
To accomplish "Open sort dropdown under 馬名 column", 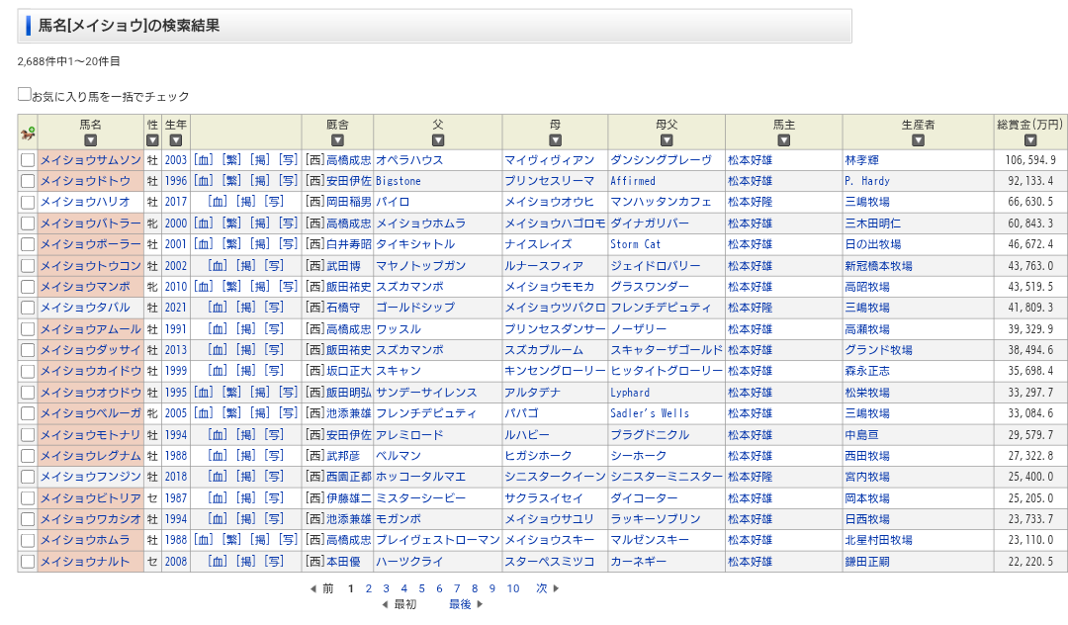I will coord(90,140).
